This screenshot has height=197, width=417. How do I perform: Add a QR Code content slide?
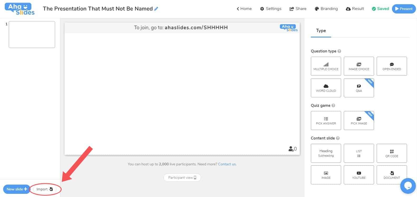click(392, 153)
